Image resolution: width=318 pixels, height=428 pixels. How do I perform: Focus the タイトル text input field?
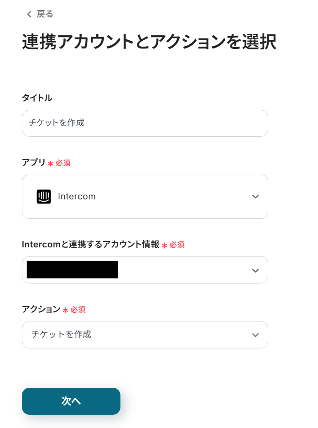145,123
